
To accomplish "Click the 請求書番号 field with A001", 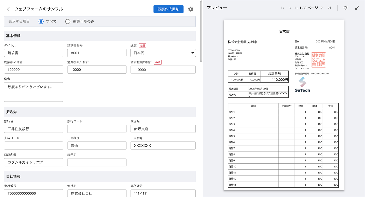I will [97, 53].
